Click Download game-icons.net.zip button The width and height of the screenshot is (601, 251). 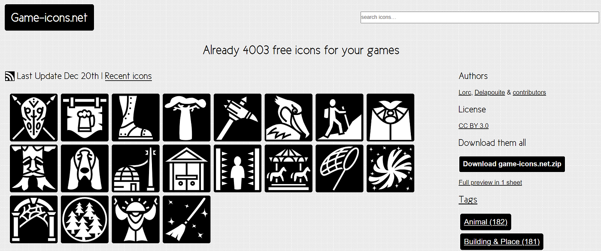point(512,164)
